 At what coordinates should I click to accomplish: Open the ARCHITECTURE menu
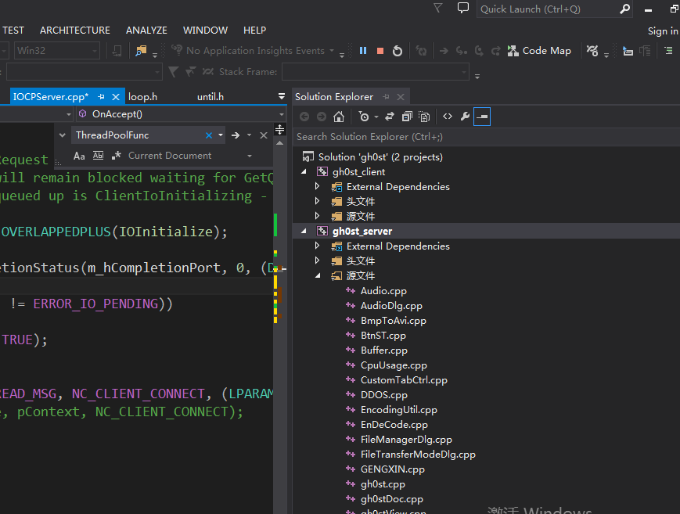(75, 31)
